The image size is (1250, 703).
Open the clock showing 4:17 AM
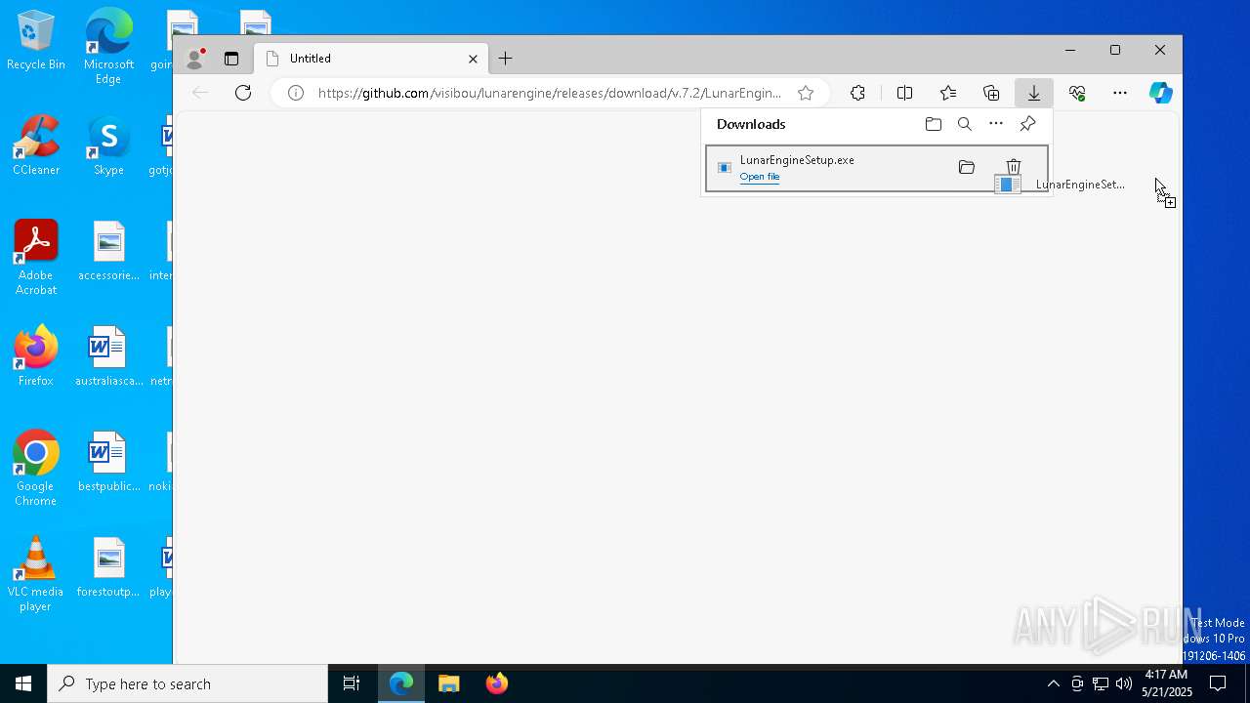(x=1166, y=683)
